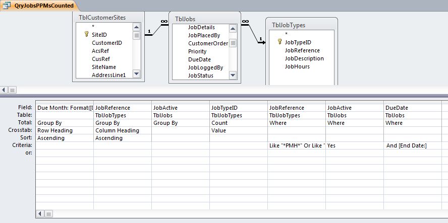Viewport: 448px width, 223px height.
Task: Click the JobTypeID primary key icon
Action: pos(279,42)
